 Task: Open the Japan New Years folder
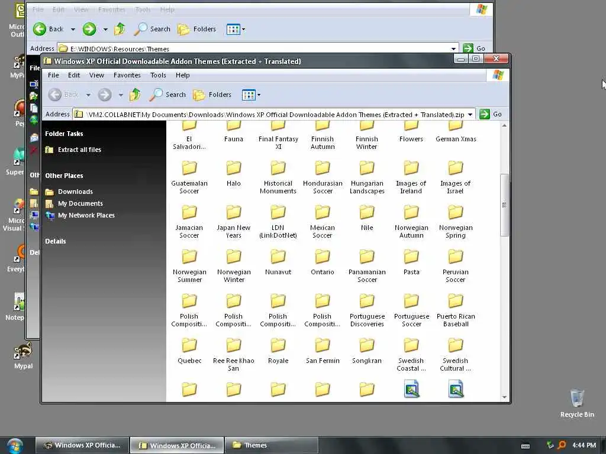pyautogui.click(x=233, y=222)
